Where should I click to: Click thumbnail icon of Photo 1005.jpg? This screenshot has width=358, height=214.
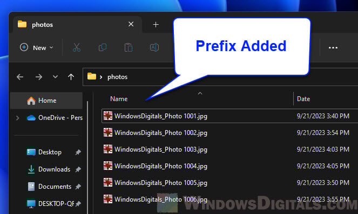point(108,182)
